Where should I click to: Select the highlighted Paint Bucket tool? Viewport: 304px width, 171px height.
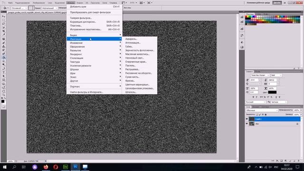pyautogui.click(x=3, y=57)
